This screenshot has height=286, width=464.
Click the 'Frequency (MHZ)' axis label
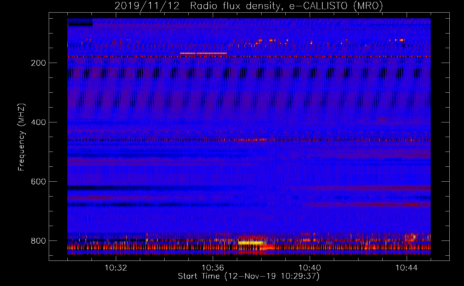point(22,137)
